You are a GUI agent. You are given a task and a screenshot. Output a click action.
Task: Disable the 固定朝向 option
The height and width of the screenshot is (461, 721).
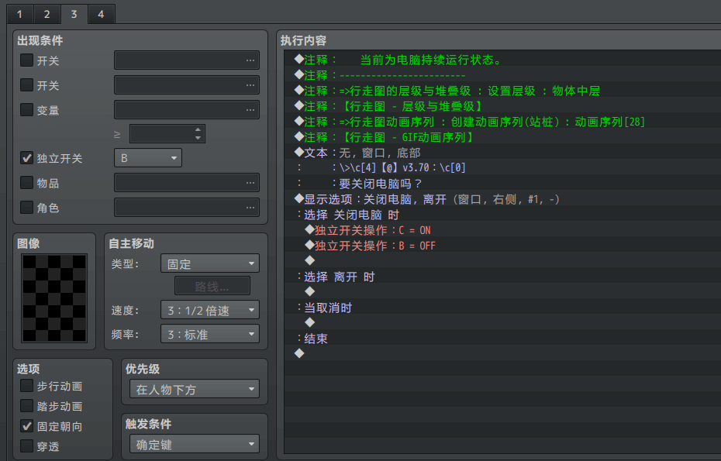click(26, 426)
